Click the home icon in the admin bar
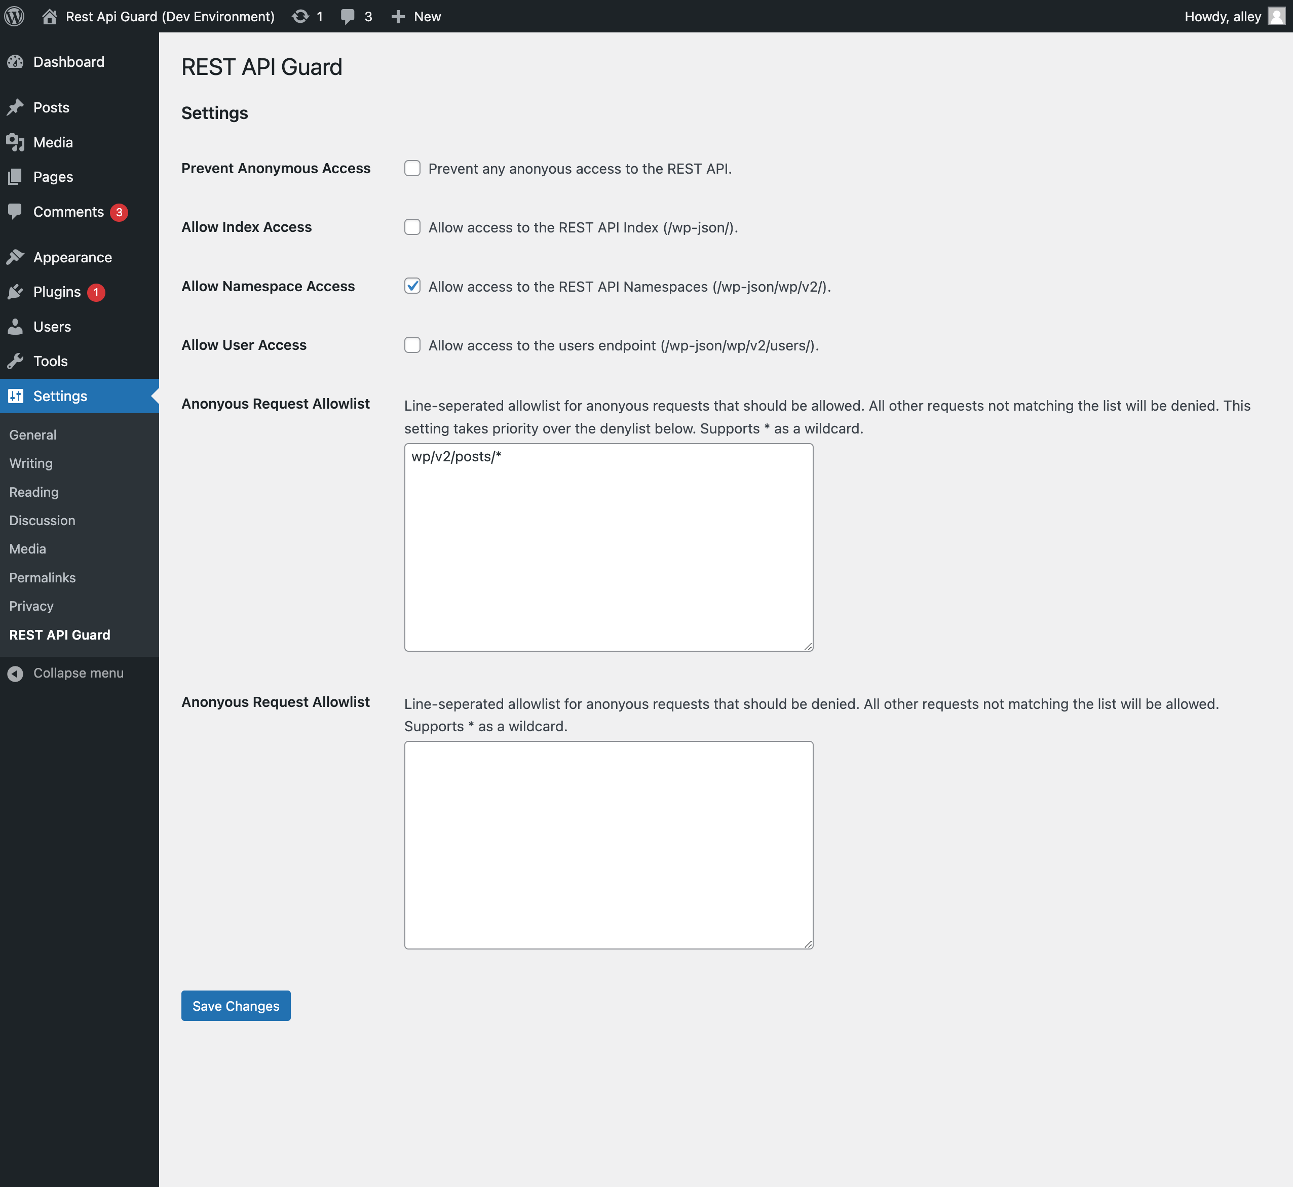Viewport: 1293px width, 1187px height. point(50,17)
